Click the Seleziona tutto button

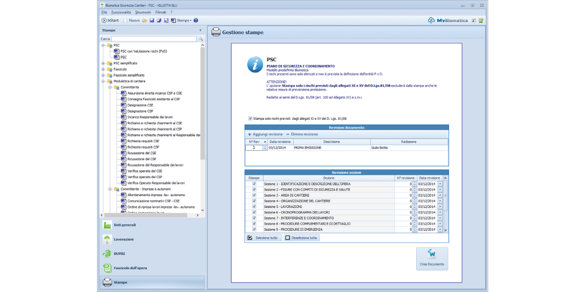(263, 238)
